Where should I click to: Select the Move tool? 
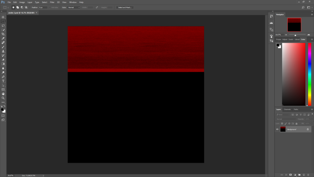coord(3,17)
